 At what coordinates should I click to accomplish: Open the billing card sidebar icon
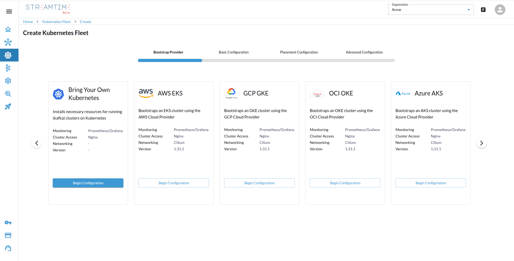pyautogui.click(x=8, y=235)
